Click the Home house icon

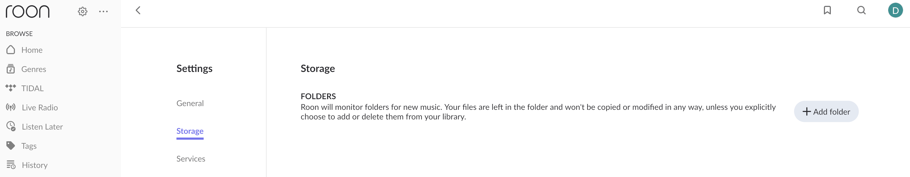[11, 50]
